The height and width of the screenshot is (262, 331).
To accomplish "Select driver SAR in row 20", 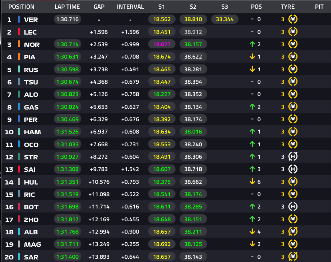I will pyautogui.click(x=31, y=257).
